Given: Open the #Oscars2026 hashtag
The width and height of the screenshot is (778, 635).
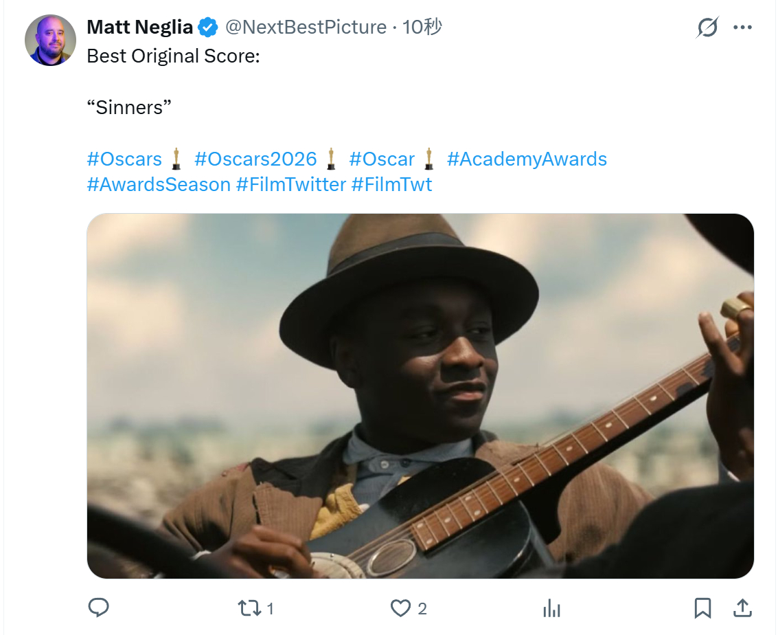Looking at the screenshot, I should tap(255, 159).
